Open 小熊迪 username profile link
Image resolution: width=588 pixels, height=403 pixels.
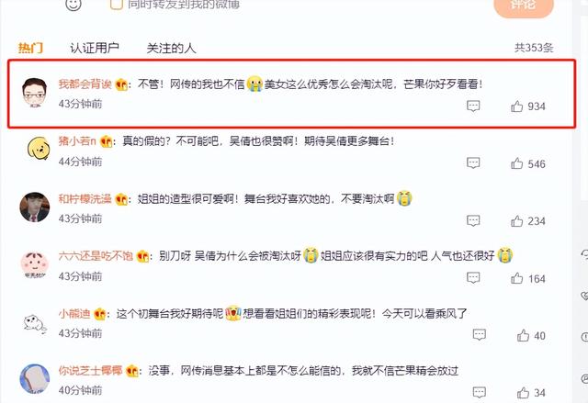[74, 313]
